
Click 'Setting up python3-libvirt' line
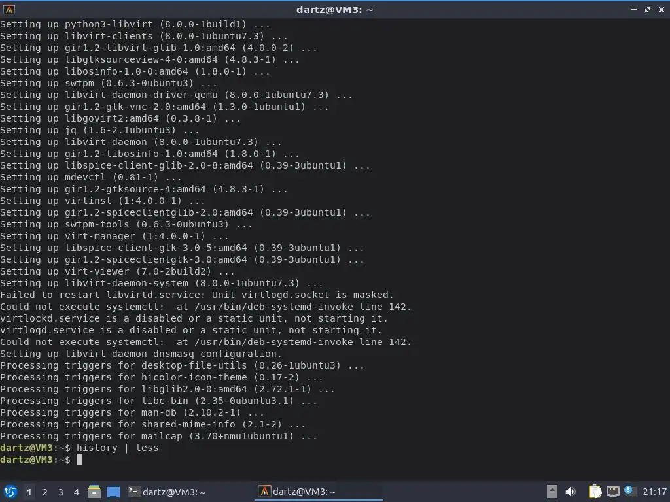click(x=135, y=24)
